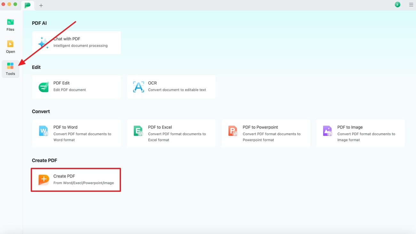Click 'From Word/Execl/Powerpoint/Image' description
Image resolution: width=416 pixels, height=234 pixels.
pos(84,183)
